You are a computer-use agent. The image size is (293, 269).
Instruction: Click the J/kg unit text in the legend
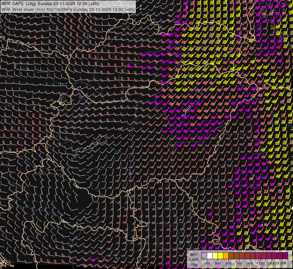pos(194,264)
